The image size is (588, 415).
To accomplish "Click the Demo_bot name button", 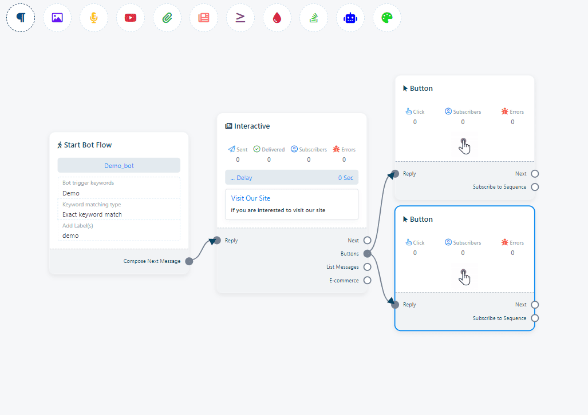I will click(x=119, y=166).
